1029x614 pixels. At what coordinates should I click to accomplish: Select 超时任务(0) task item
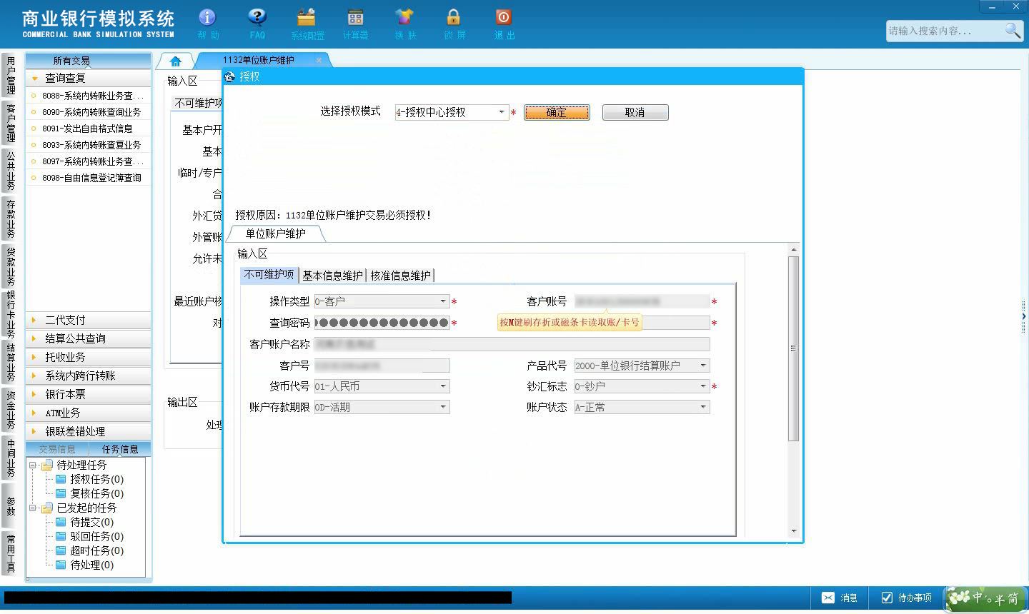(x=96, y=550)
